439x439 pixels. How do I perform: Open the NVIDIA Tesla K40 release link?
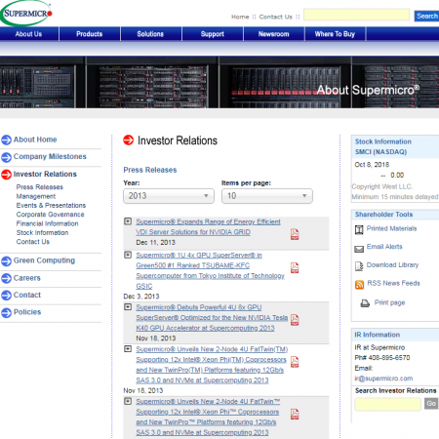(x=212, y=318)
